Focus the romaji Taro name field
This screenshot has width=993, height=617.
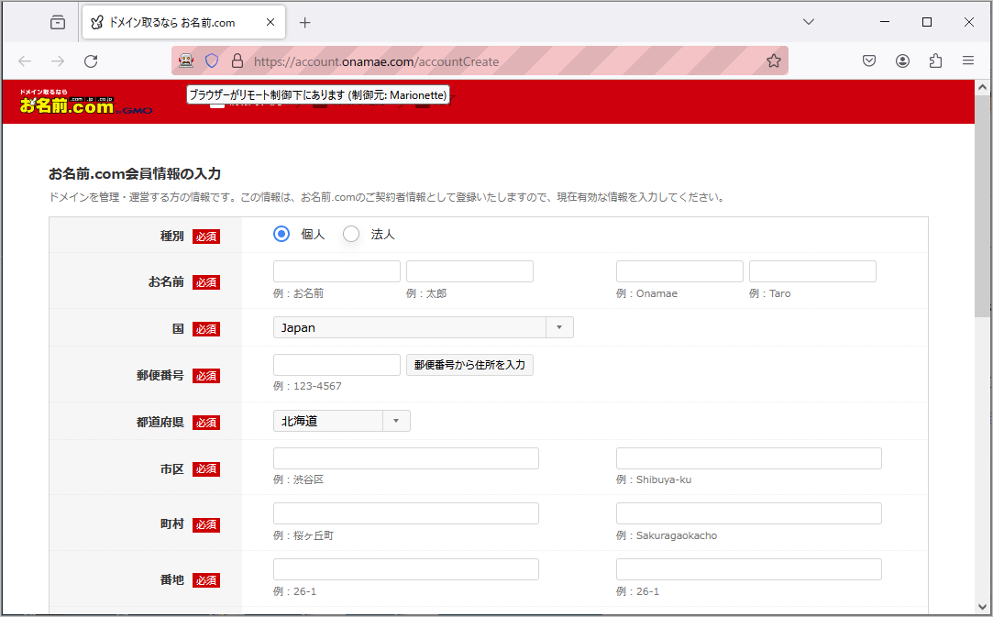pyautogui.click(x=812, y=271)
